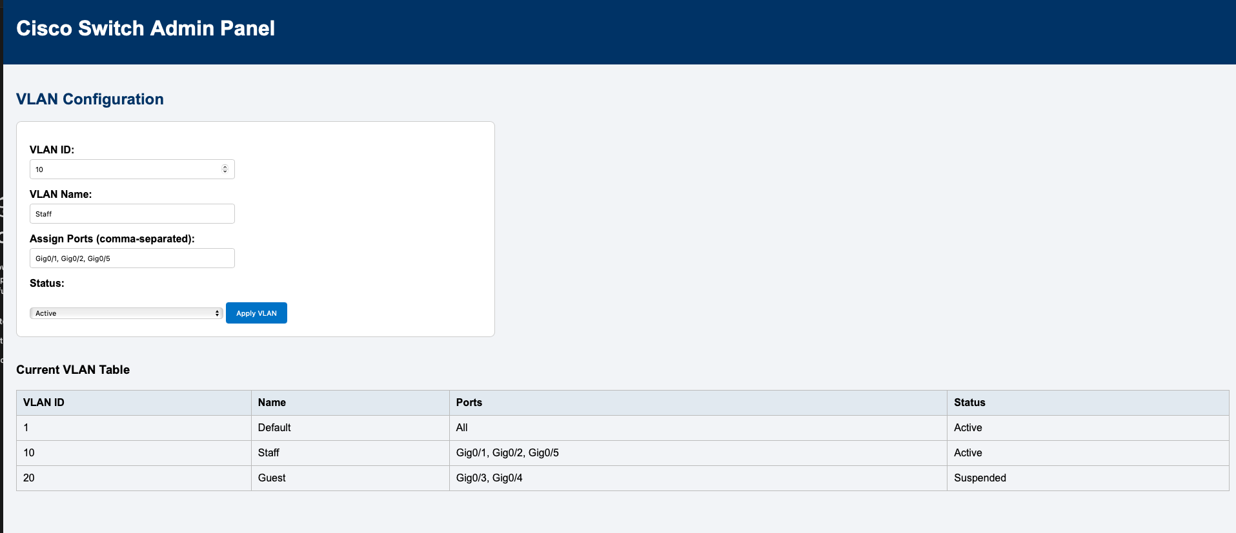Click the VLAN ID column header
1236x533 pixels.
point(134,403)
